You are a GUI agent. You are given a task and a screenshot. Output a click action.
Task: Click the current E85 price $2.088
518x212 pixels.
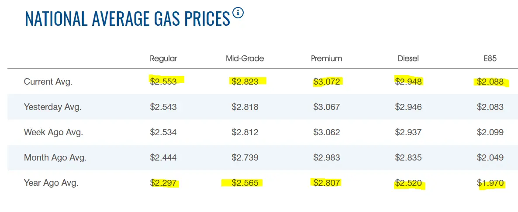490,82
